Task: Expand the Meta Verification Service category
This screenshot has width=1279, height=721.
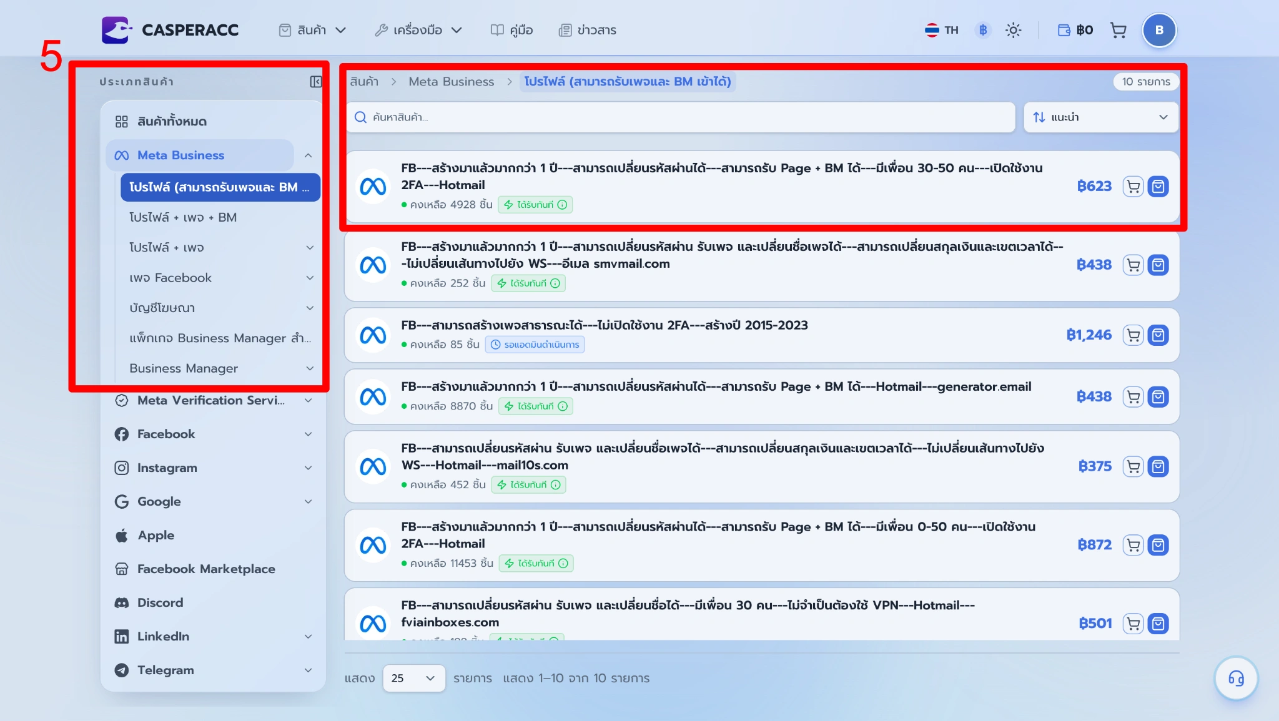Action: click(309, 400)
